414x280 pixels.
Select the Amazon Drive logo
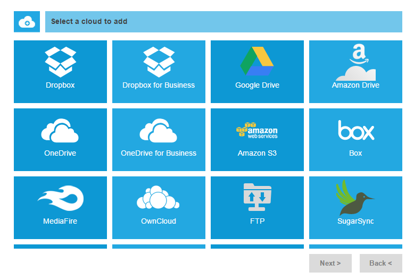355,62
